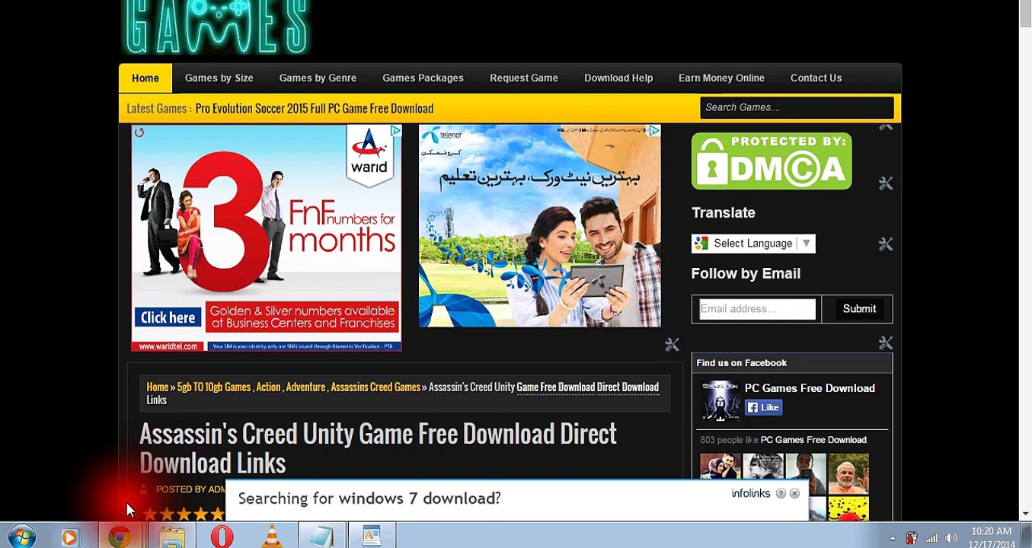The image size is (1032, 548).
Task: Open the Adventure breadcrumb category
Action: click(305, 387)
